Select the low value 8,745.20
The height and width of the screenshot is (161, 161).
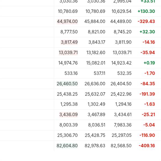tap(123, 32)
